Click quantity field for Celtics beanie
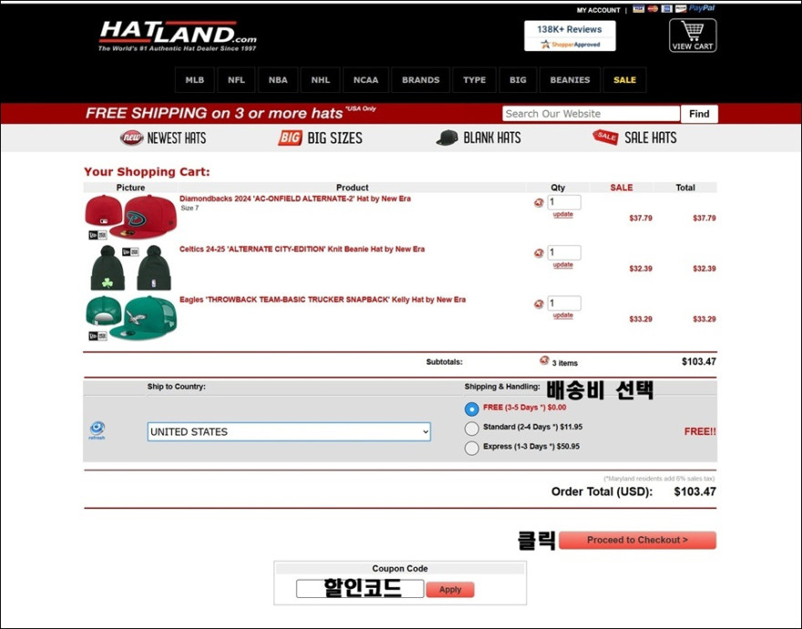This screenshot has width=802, height=629. pos(564,253)
